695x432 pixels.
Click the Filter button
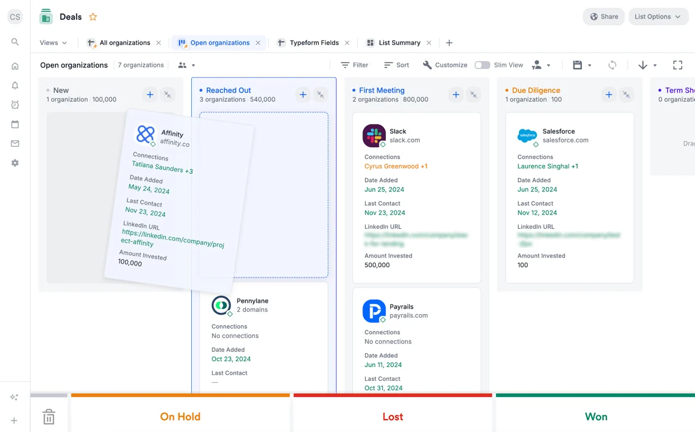click(354, 65)
